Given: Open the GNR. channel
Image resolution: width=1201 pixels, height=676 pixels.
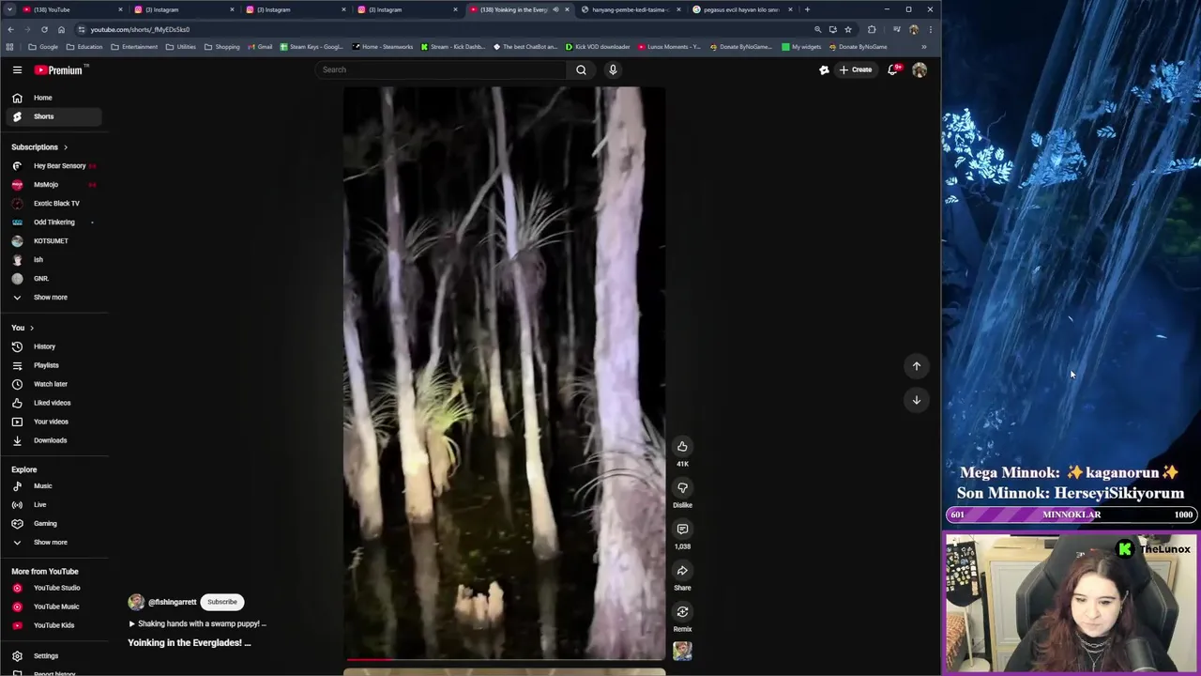Looking at the screenshot, I should tap(53, 278).
